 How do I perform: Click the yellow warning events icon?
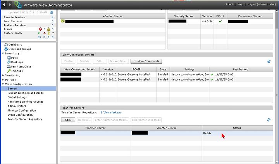tap(48, 29)
